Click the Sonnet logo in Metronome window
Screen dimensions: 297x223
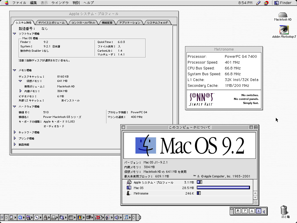click(201, 99)
